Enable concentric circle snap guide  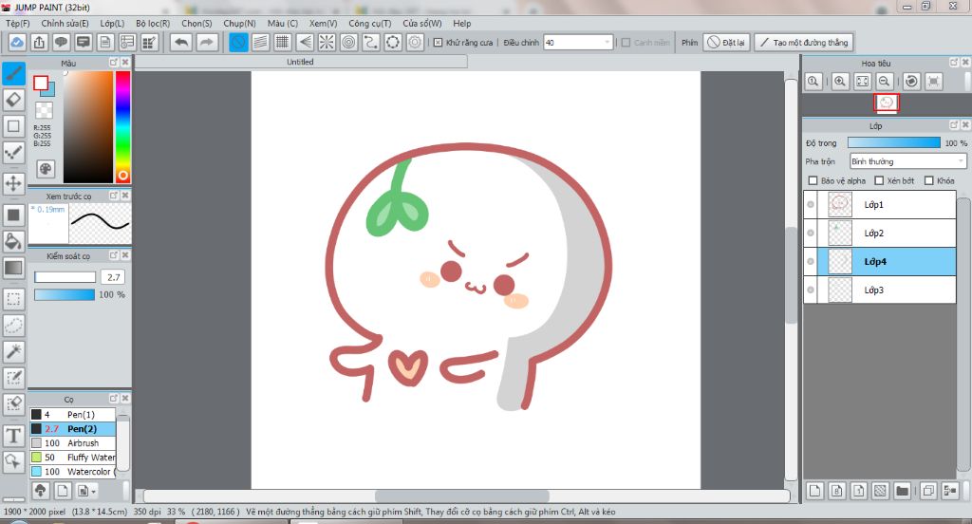click(x=349, y=42)
